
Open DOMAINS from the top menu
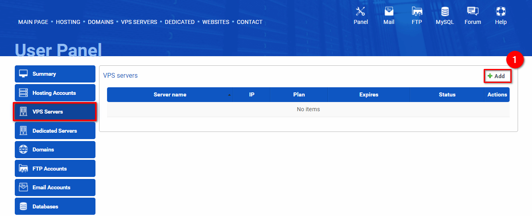tap(101, 22)
